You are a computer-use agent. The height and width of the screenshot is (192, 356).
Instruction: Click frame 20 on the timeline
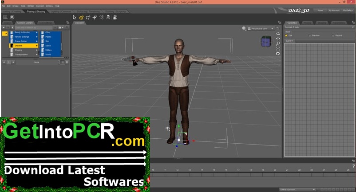coord(275,170)
